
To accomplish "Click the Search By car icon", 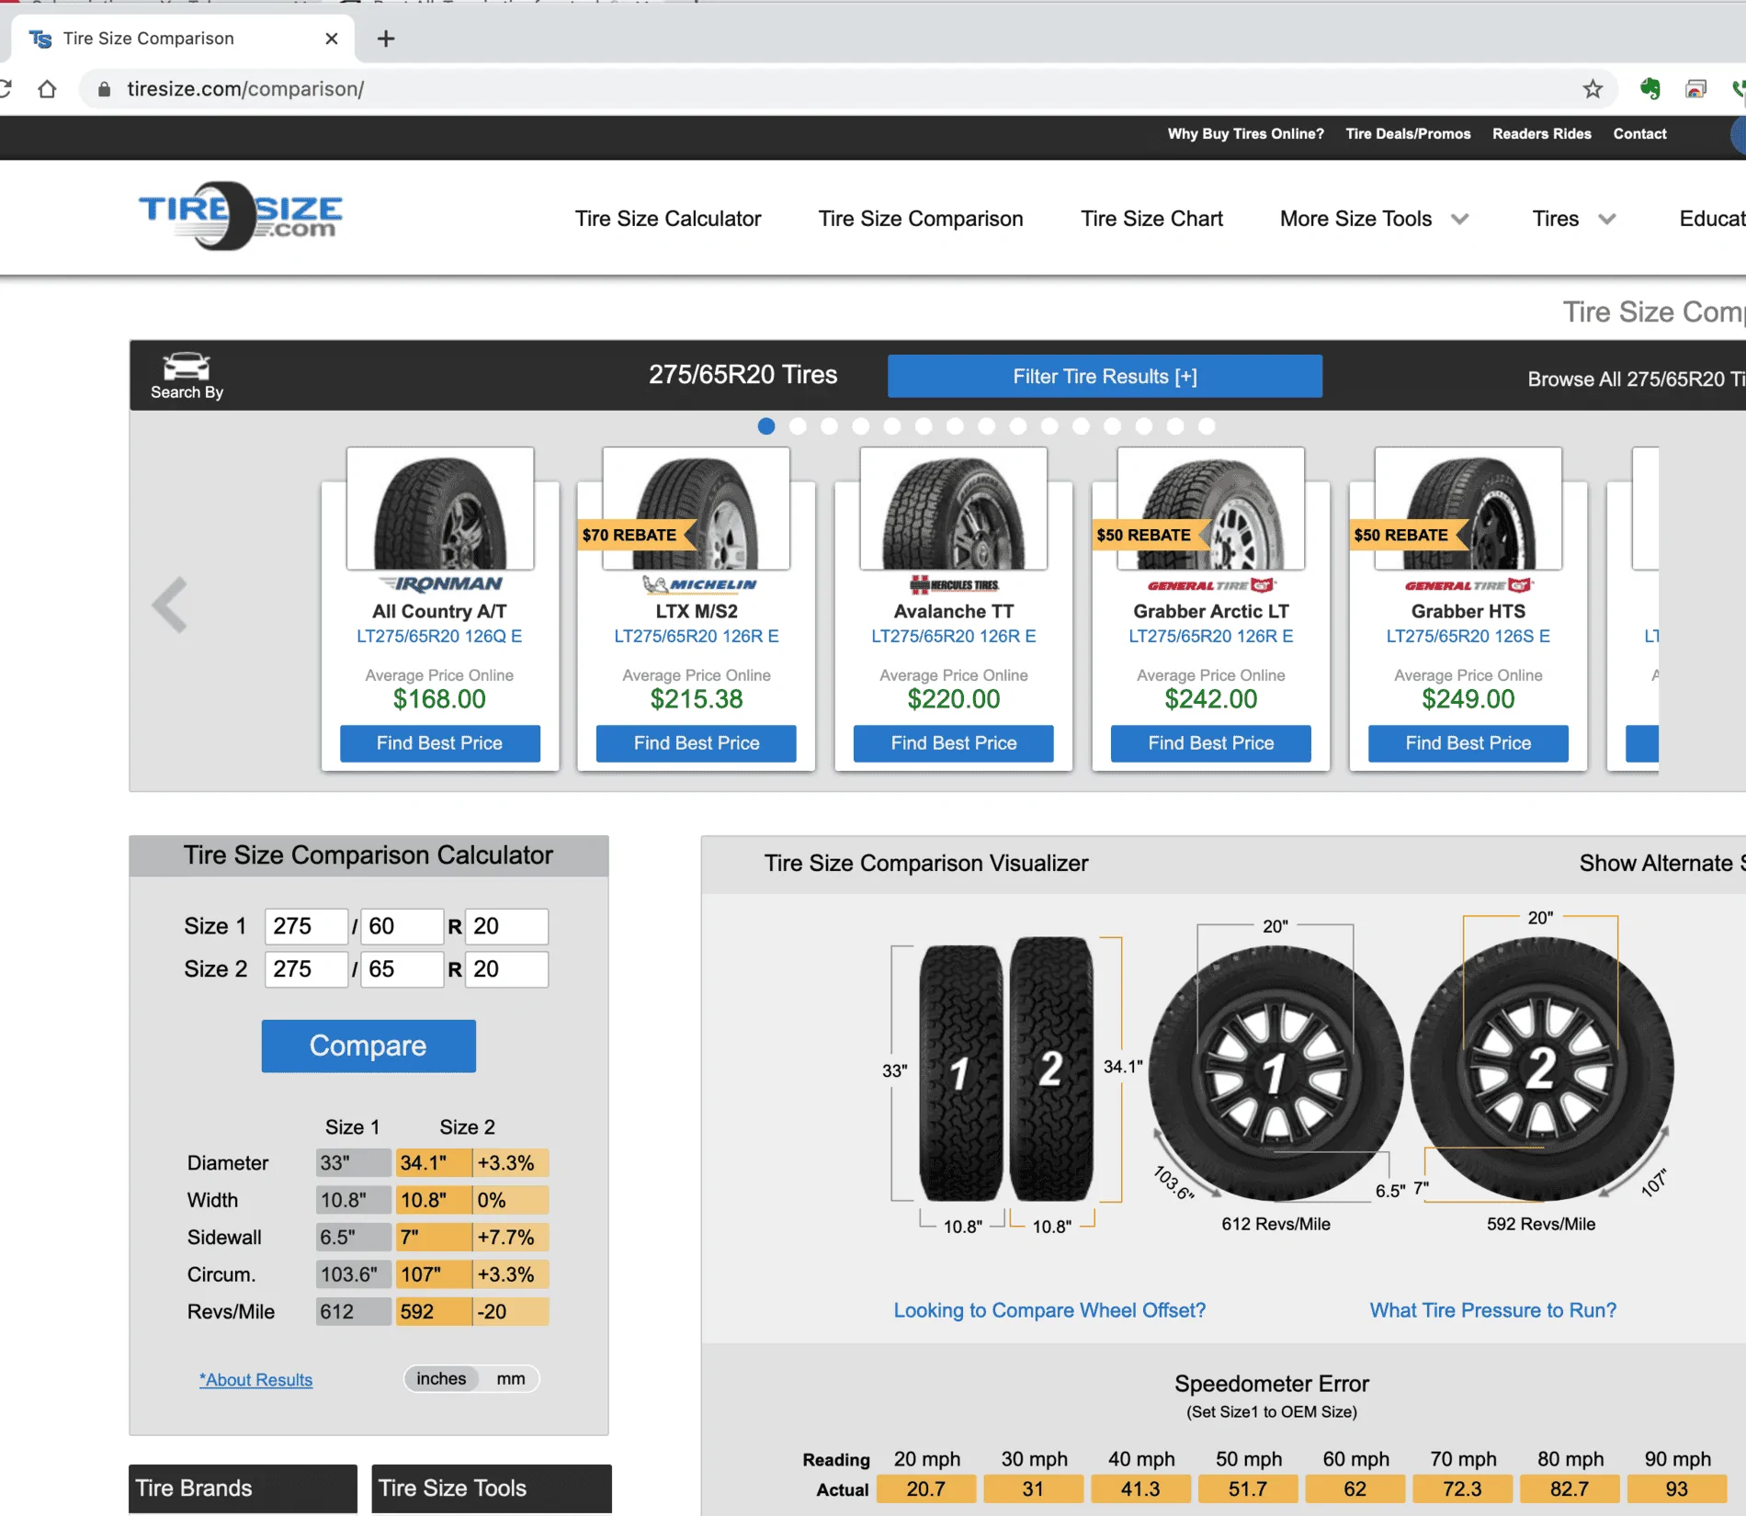I will (x=187, y=376).
